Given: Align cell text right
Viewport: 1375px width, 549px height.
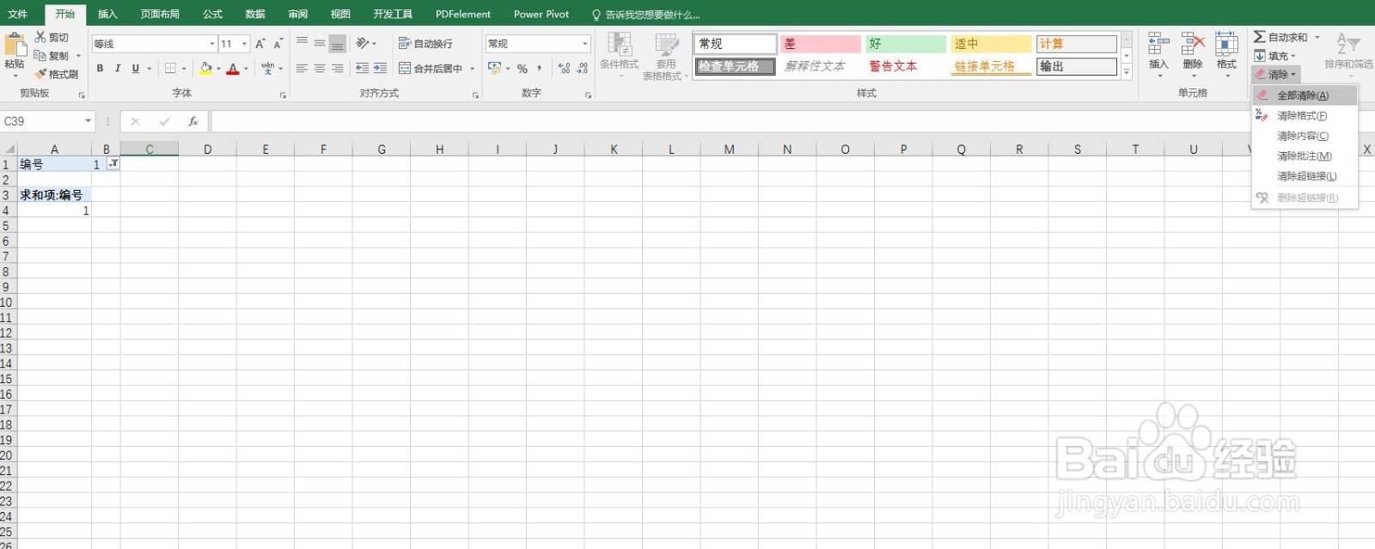Looking at the screenshot, I should point(338,68).
